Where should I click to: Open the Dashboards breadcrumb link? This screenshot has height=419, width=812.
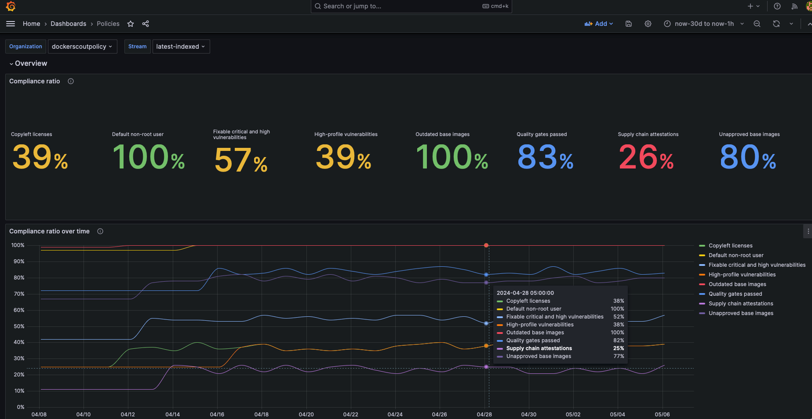pos(69,24)
